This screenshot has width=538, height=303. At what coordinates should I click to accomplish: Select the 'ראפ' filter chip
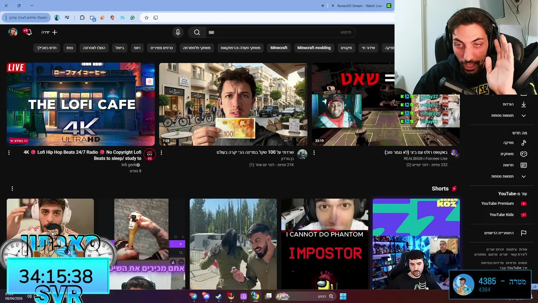pos(137,48)
